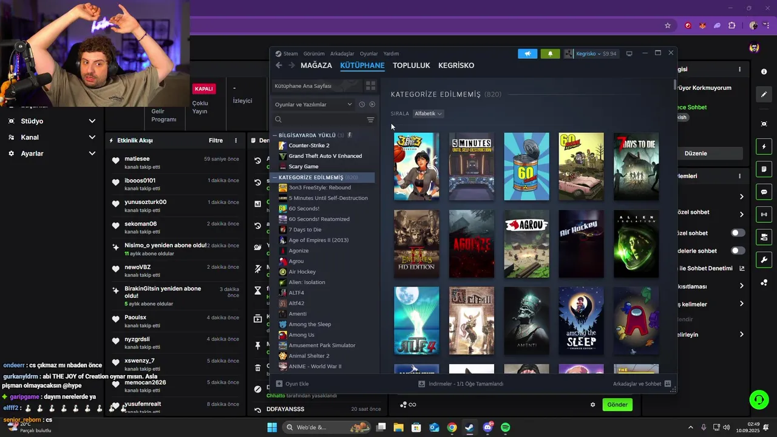Click the recent clock filter icon
Viewport: 777px width, 437px height.
[x=362, y=104]
